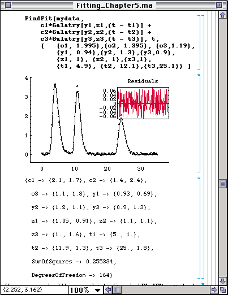Click the t3 -> {25., 1.8} result
This screenshot has height=295, width=228.
pyautogui.click(x=123, y=248)
